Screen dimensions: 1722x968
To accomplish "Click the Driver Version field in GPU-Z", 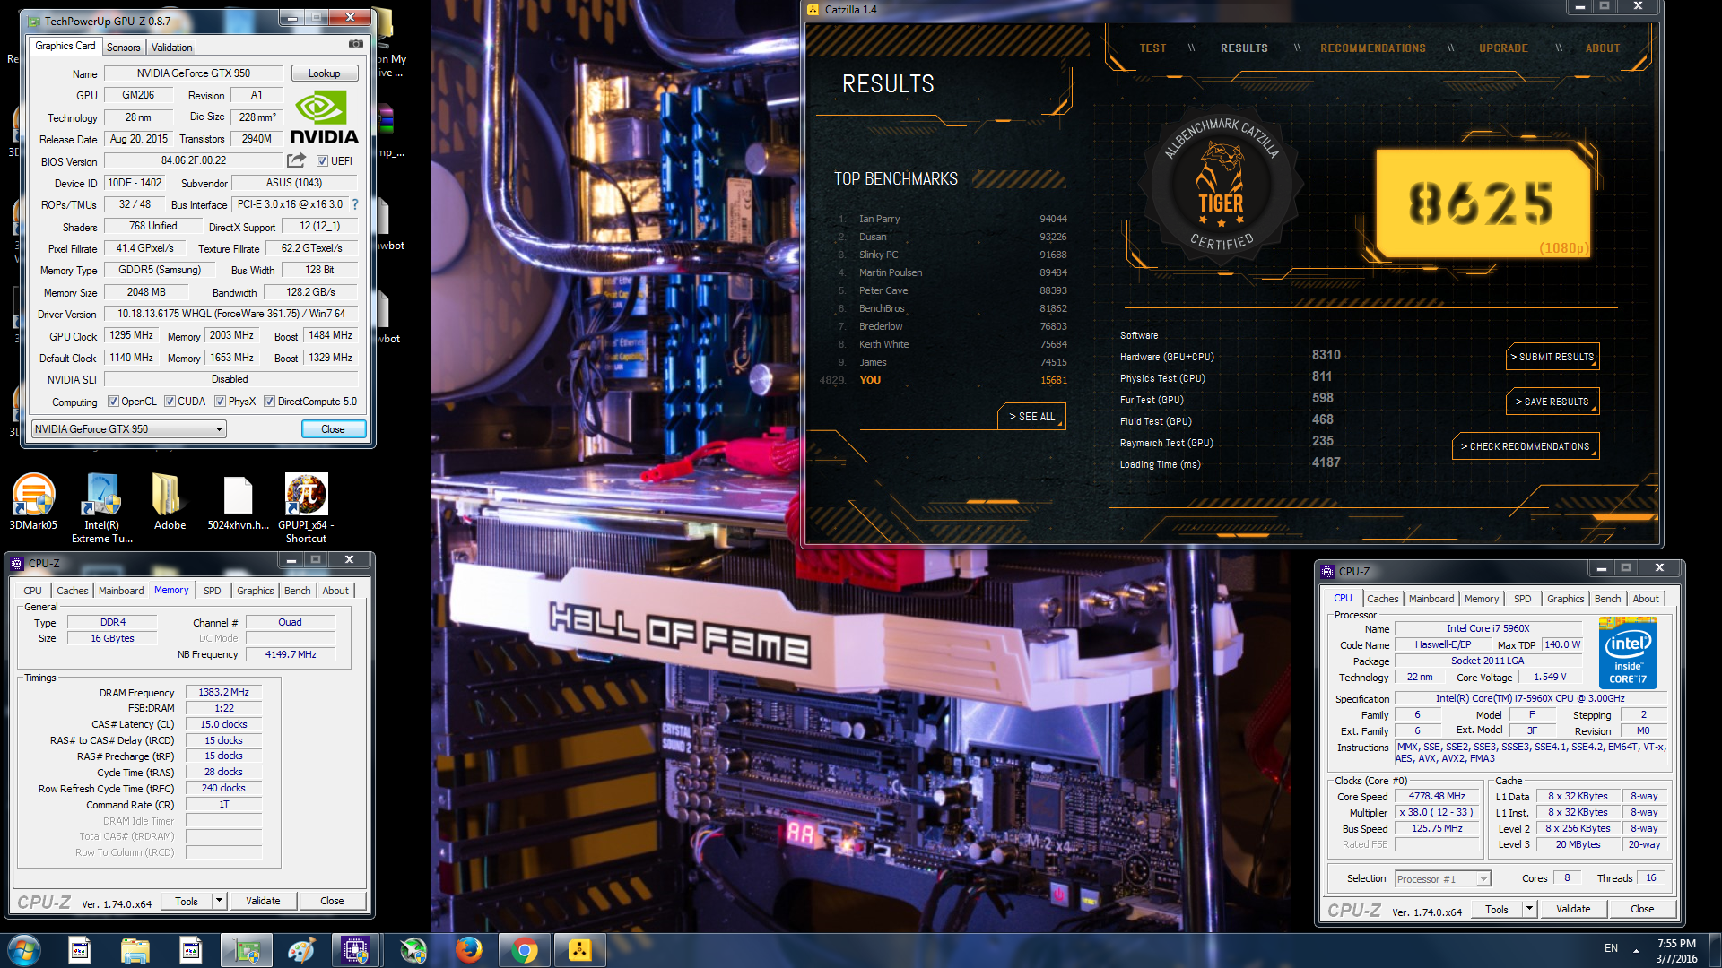I will (x=231, y=314).
